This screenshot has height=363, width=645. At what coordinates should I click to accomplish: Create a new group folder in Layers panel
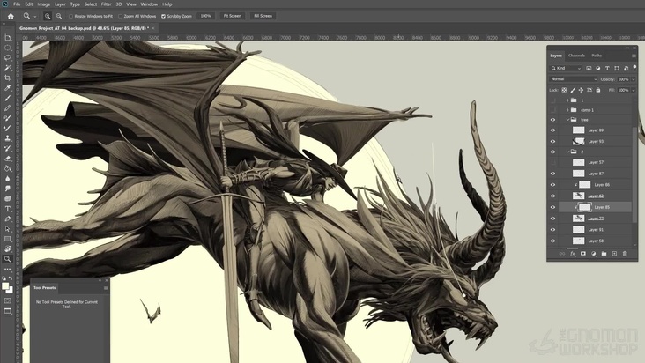[x=604, y=254]
